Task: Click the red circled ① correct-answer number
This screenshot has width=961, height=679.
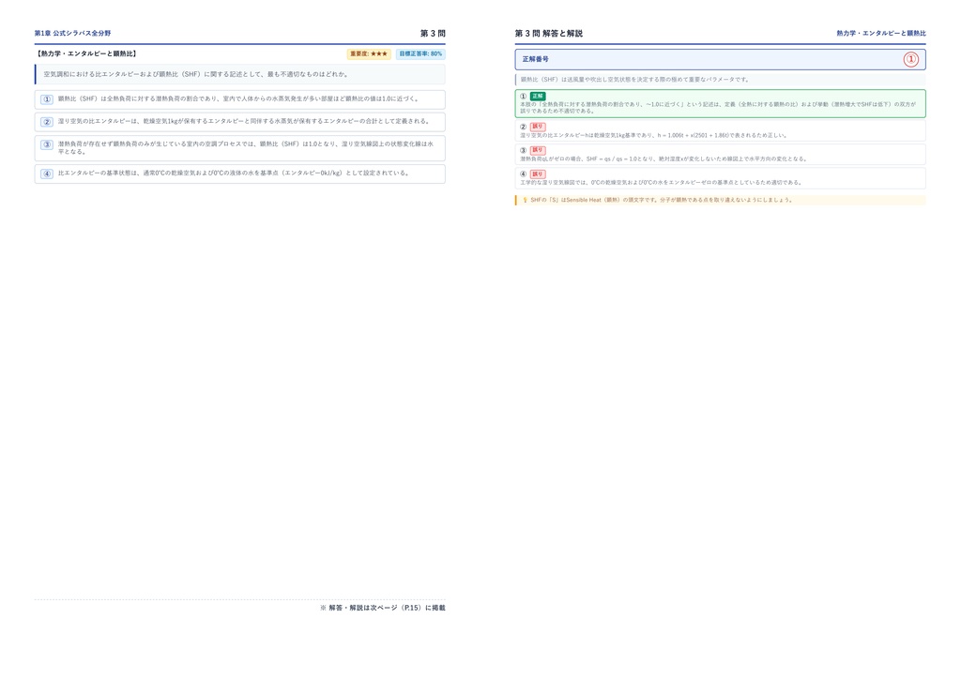Action: pos(910,59)
